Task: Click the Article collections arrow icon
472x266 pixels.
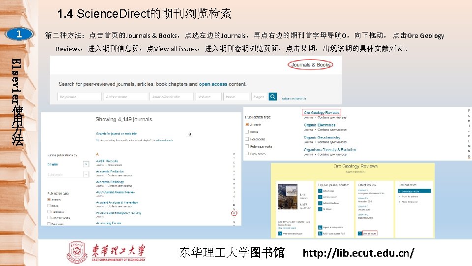Action: point(320,203)
